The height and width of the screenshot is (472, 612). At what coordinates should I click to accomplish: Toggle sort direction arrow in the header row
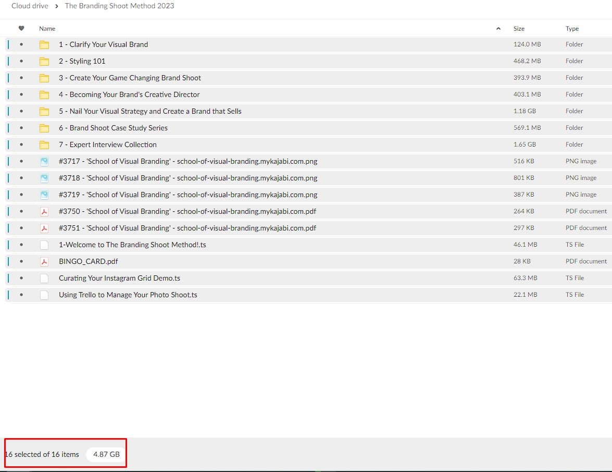coord(498,29)
